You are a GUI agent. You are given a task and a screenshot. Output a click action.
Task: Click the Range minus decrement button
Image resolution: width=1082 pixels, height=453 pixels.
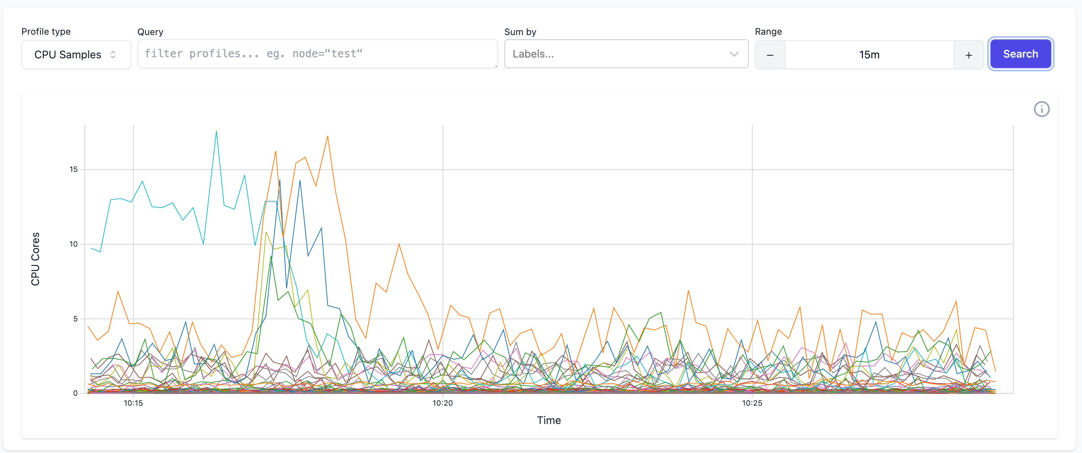coord(771,55)
